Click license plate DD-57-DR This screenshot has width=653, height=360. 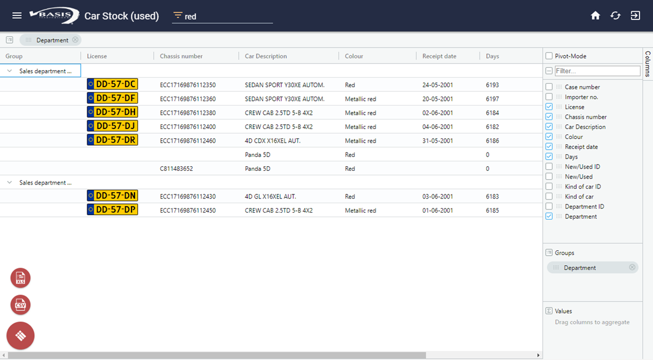(113, 140)
